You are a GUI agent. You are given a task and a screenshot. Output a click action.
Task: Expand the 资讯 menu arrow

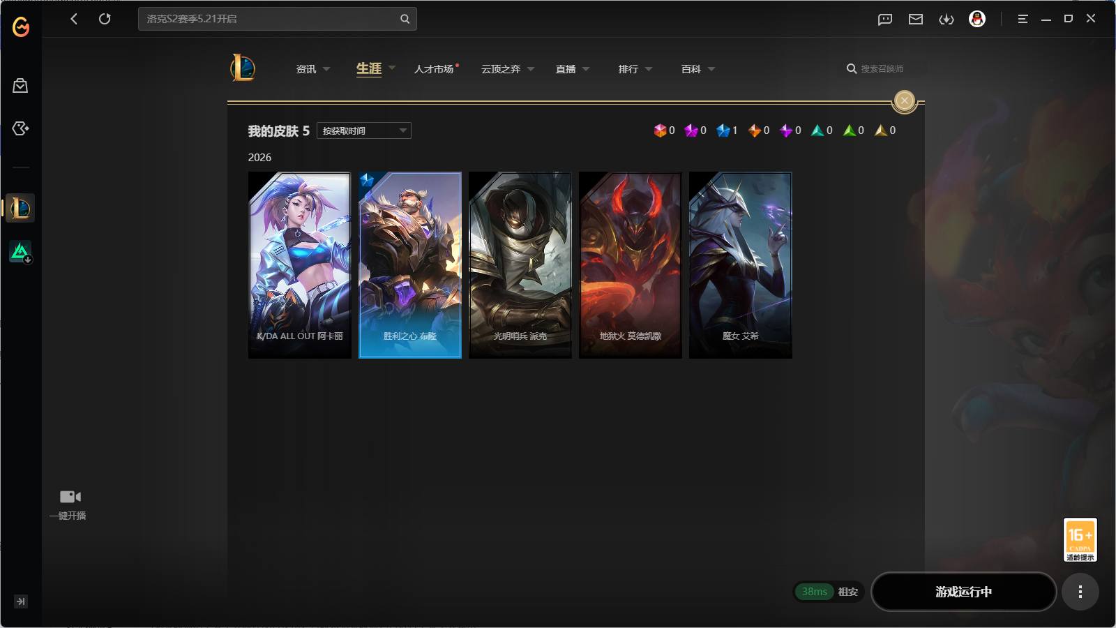(326, 69)
